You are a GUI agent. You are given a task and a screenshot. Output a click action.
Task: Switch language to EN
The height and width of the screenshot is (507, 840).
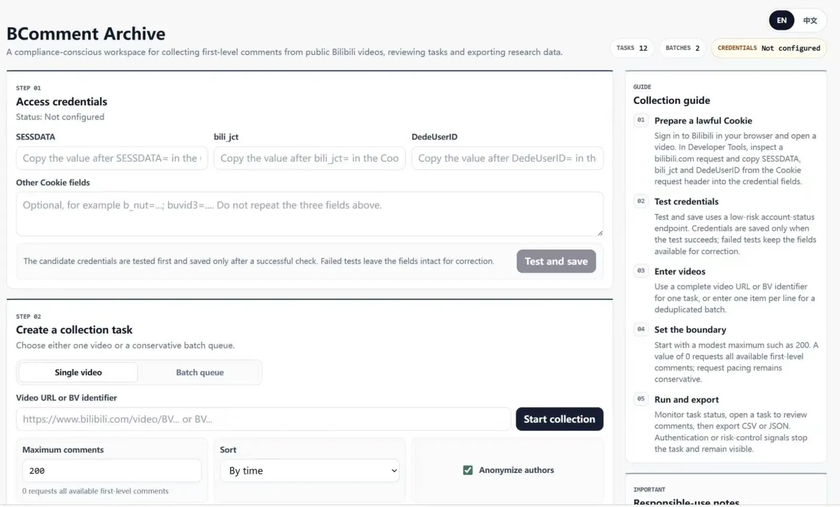pos(781,20)
